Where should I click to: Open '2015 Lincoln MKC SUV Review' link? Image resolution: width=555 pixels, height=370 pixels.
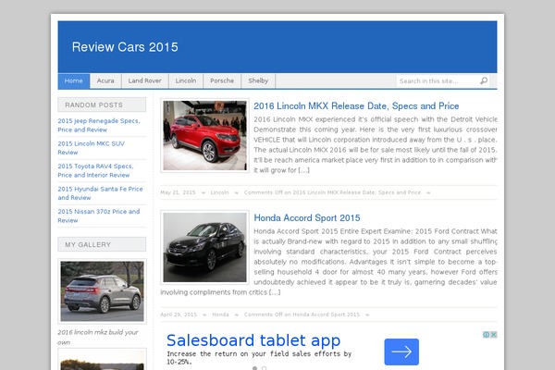92,148
